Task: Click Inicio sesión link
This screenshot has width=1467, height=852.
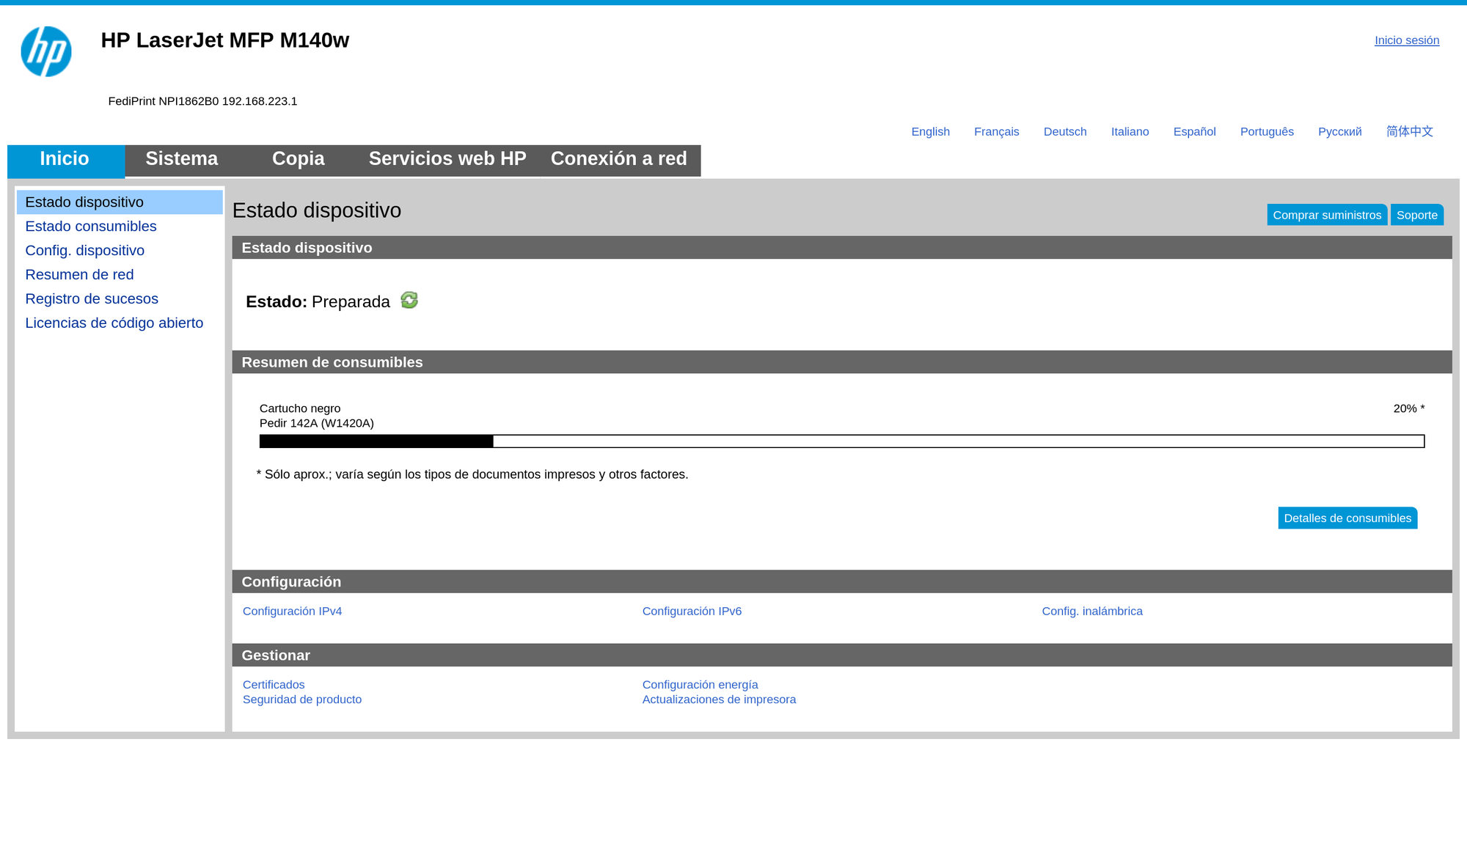Action: point(1406,40)
